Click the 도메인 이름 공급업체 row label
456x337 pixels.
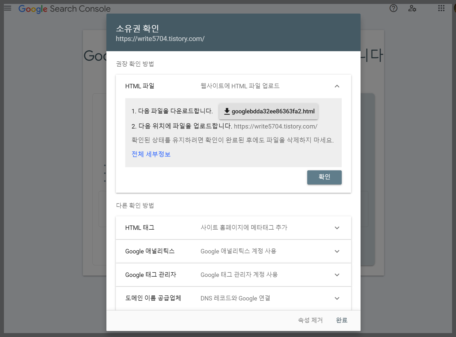tap(153, 298)
